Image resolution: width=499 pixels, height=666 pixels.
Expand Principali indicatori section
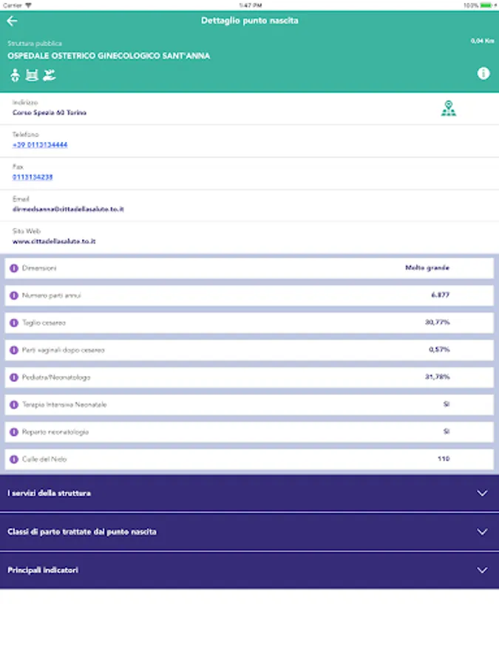482,570
